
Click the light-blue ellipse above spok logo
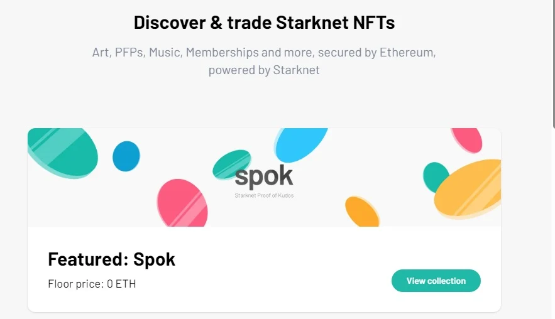tap(301, 144)
